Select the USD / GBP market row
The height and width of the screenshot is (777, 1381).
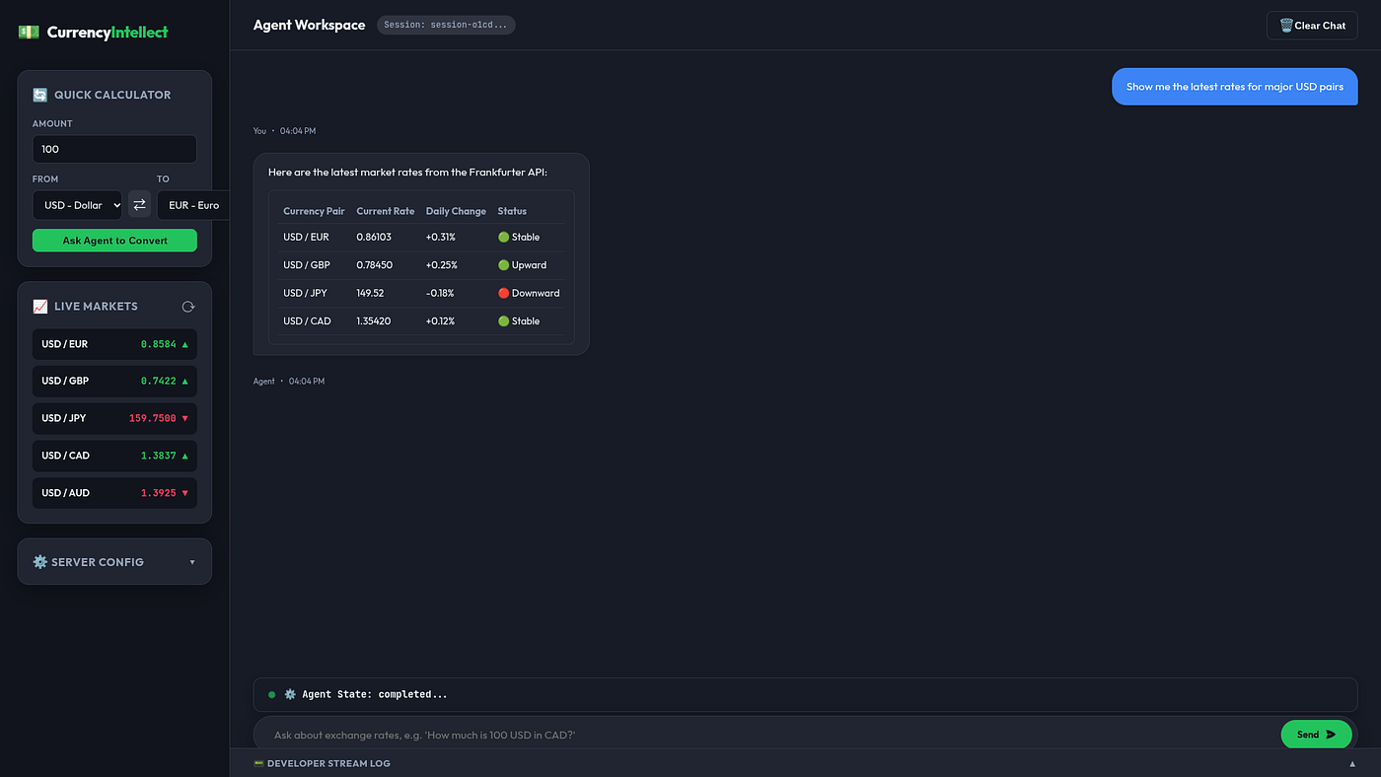(114, 382)
